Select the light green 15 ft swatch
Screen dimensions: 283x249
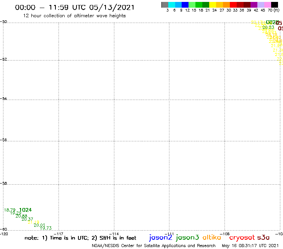[x=192, y=5]
